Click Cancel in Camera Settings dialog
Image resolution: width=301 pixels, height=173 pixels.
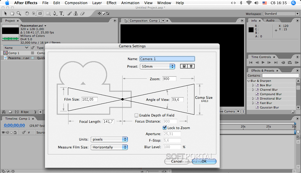[x=177, y=161]
